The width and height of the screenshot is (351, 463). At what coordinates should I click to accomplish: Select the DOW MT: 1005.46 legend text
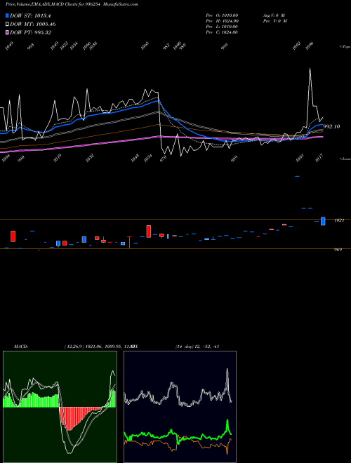tap(33, 25)
